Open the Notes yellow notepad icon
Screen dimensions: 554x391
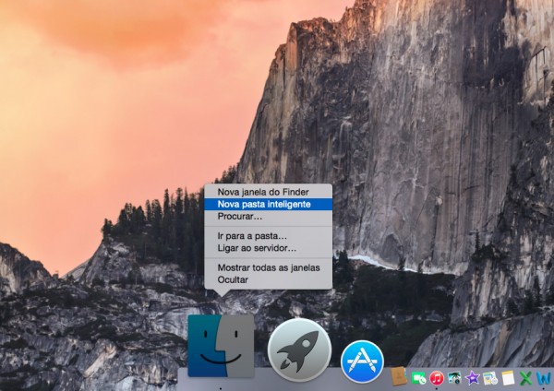coord(508,378)
